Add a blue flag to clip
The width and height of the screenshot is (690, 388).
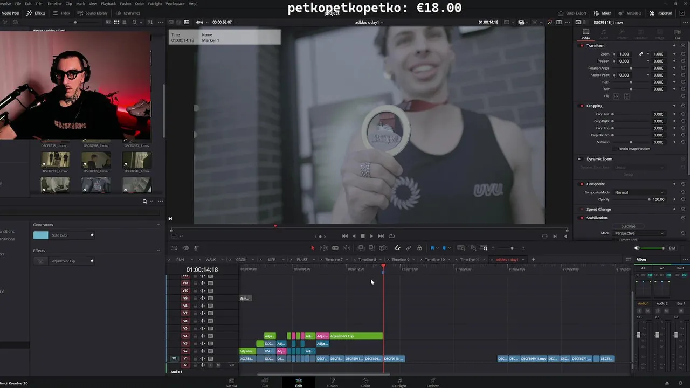pyautogui.click(x=432, y=248)
